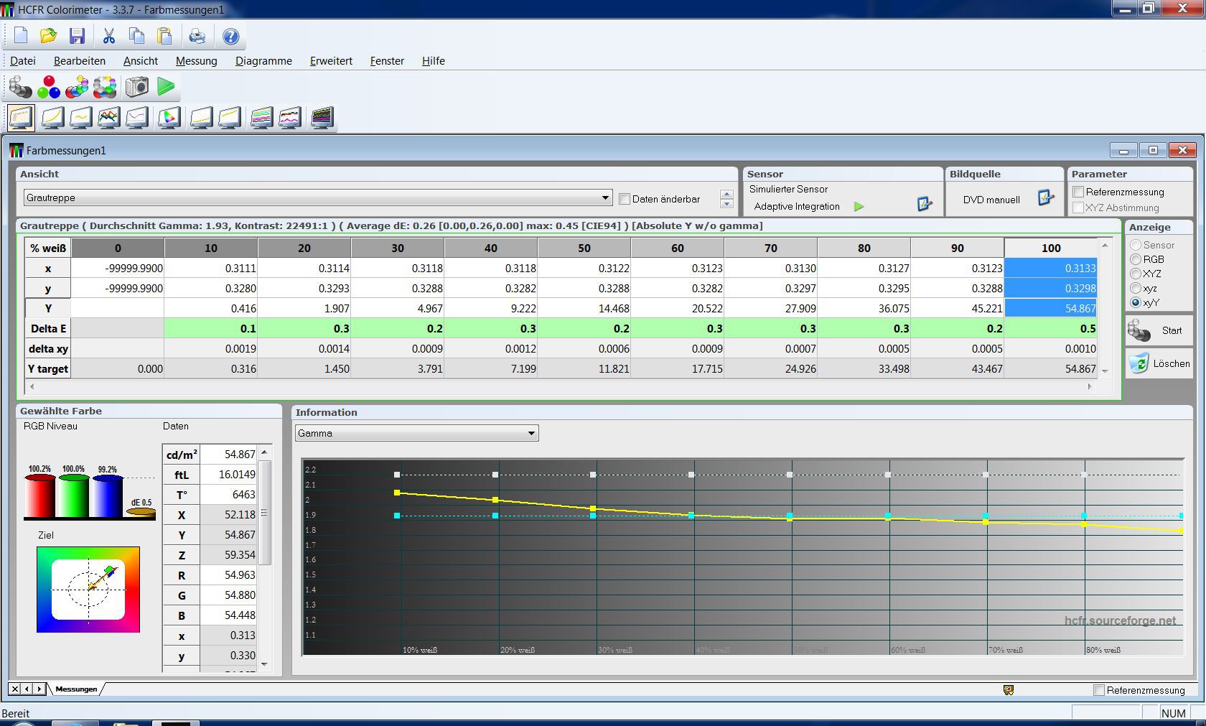Click the gray scale measurement balls icon

click(20, 87)
